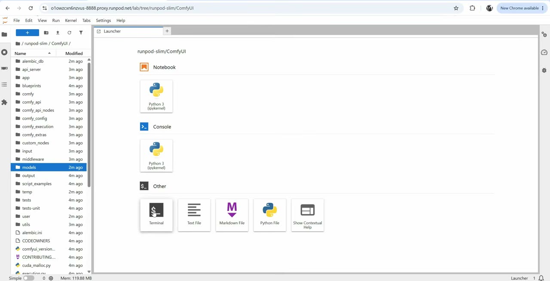The width and height of the screenshot is (550, 281).
Task: Select the alembic.ini file
Action: [49, 232]
